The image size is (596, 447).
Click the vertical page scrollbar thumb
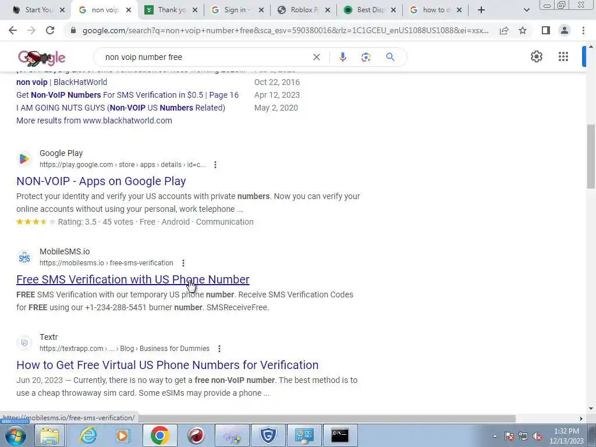[x=591, y=156]
